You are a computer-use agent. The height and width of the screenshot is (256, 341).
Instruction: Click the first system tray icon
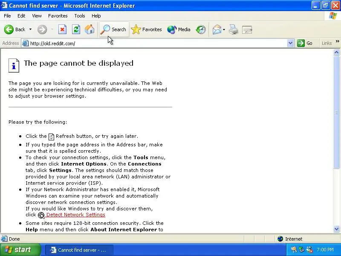pos(294,250)
